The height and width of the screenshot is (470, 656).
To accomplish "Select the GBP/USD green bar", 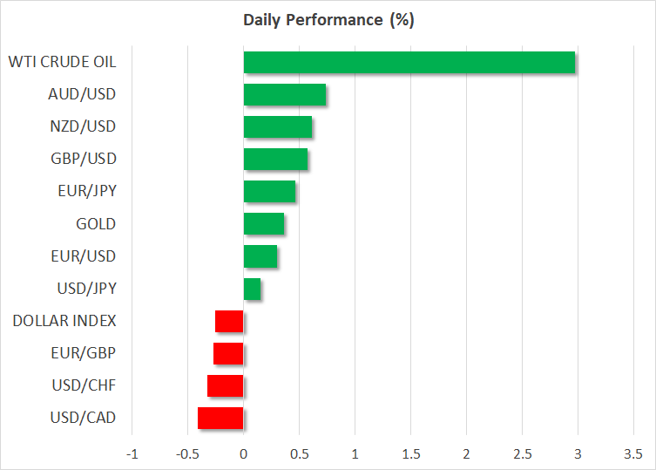I will 275,159.
